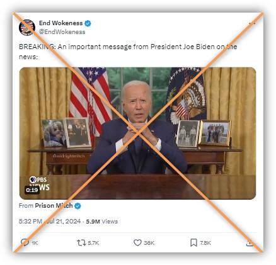
Task: Click the share upload icon
Action: click(x=250, y=243)
